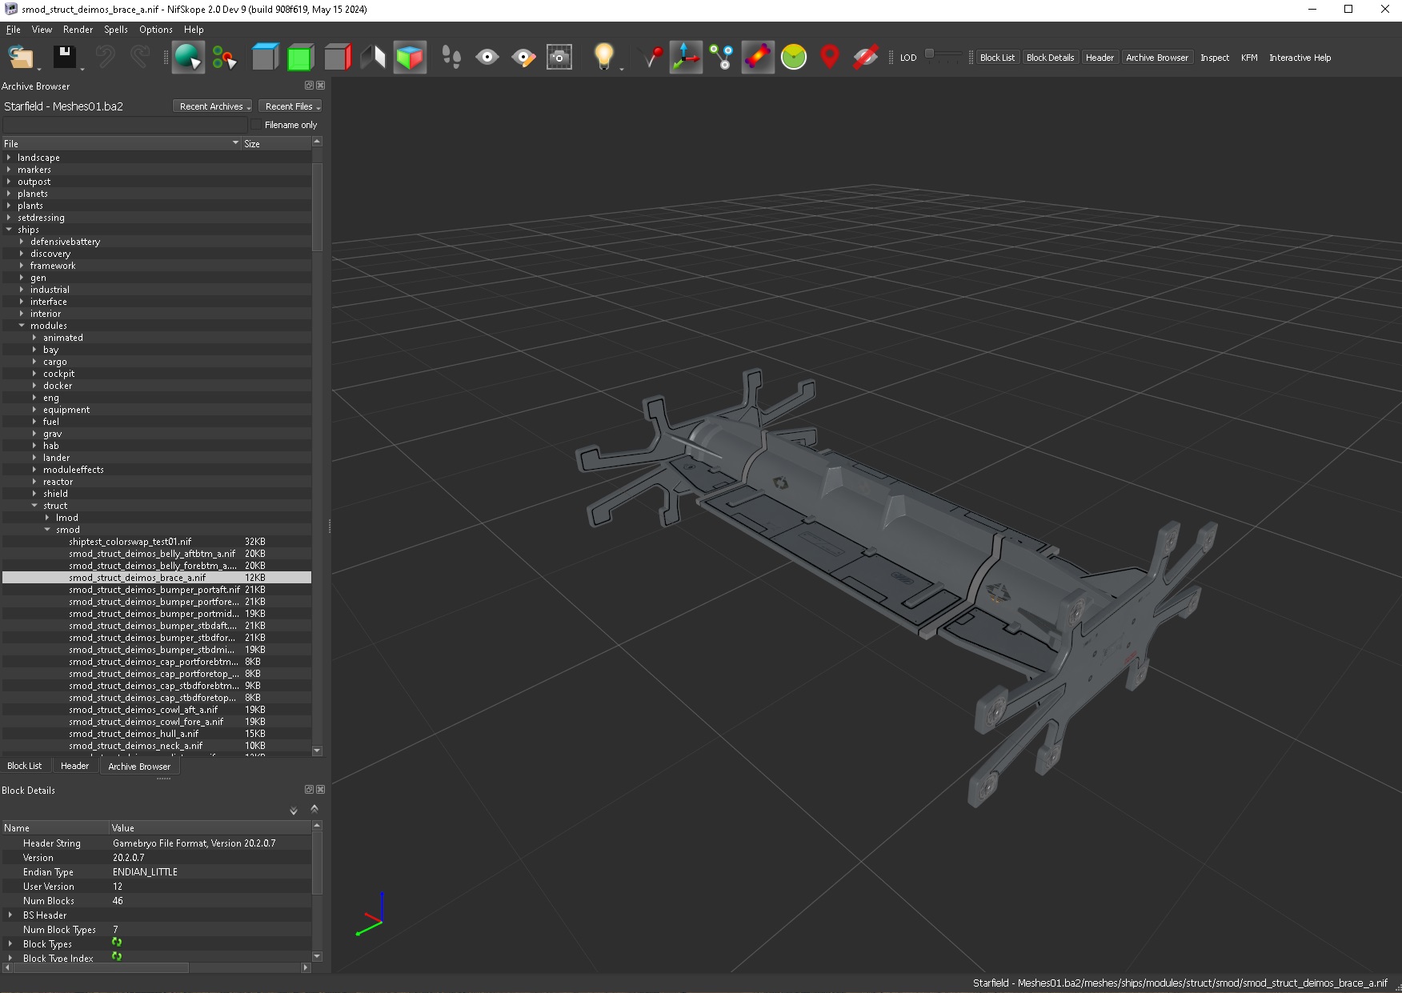Click the Load file icon
1402x993 pixels.
[20, 58]
